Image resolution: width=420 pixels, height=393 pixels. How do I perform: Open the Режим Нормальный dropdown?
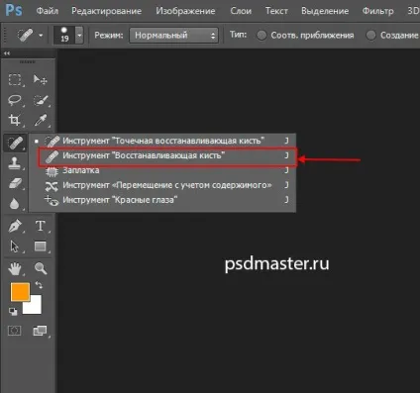point(173,36)
